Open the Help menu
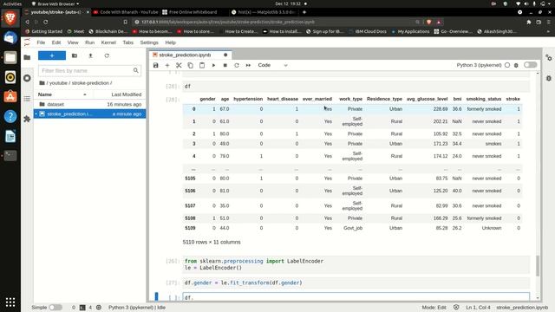 pyautogui.click(x=170, y=42)
